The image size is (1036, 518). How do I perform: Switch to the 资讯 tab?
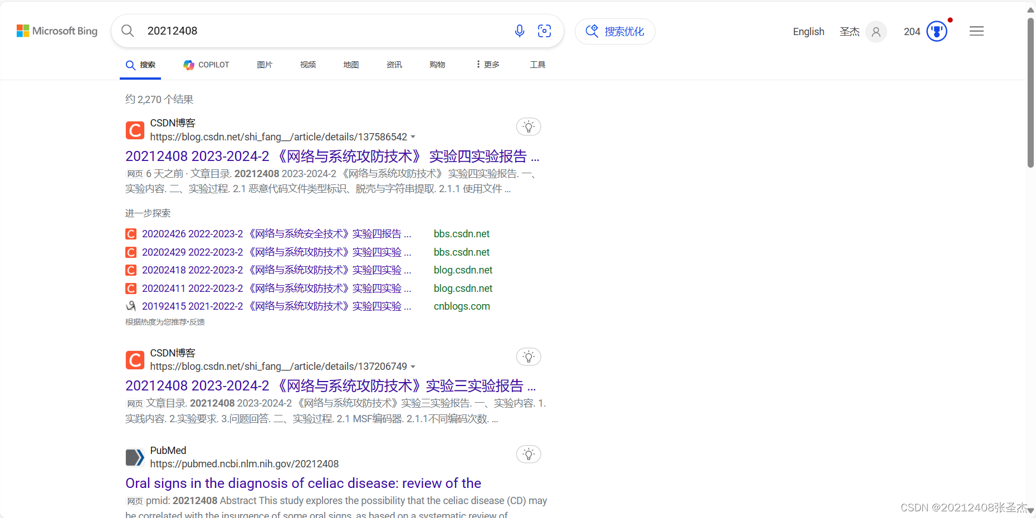[x=394, y=65]
